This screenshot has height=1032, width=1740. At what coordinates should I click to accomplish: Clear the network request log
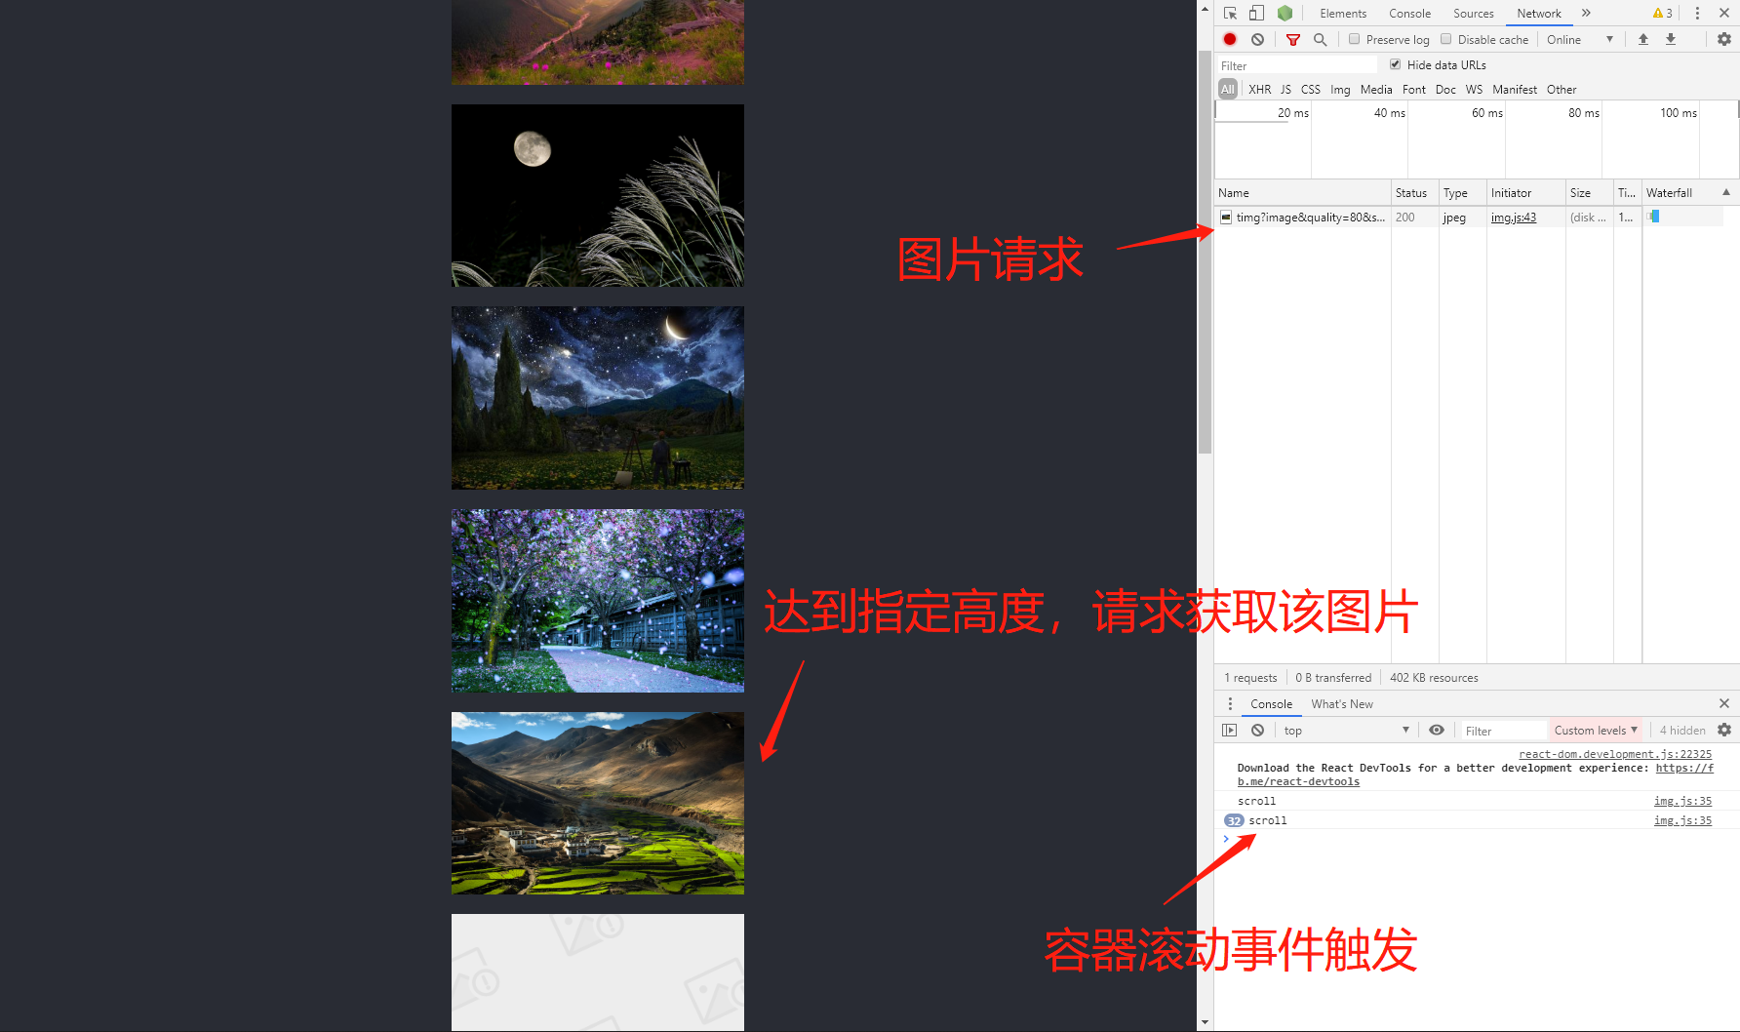click(x=1258, y=39)
